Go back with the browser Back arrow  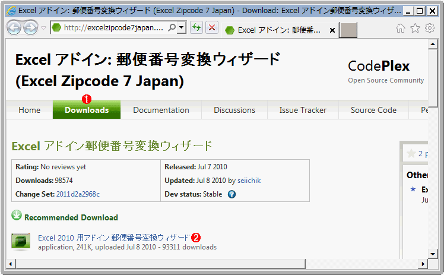click(x=14, y=28)
